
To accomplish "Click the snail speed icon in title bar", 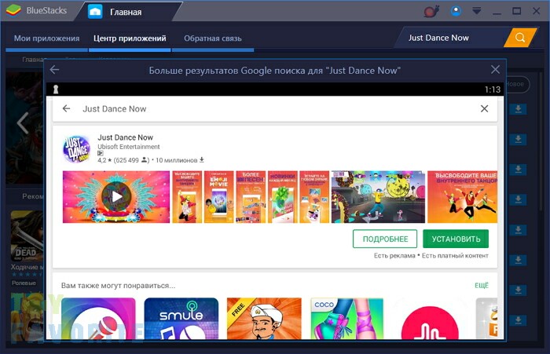I will pyautogui.click(x=431, y=11).
